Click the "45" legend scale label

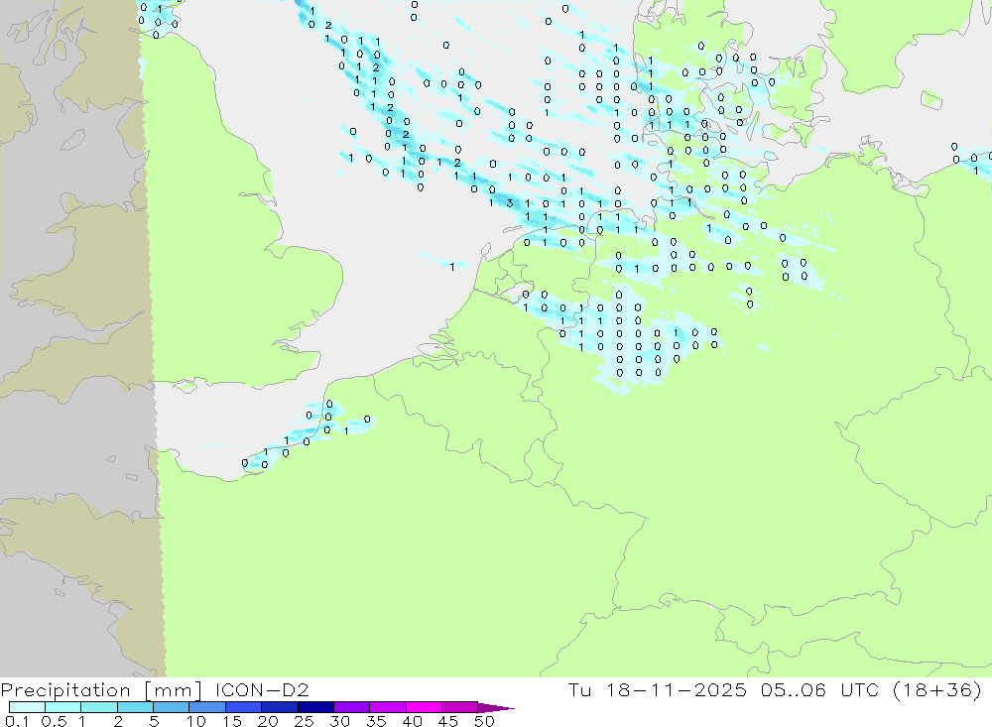(448, 721)
